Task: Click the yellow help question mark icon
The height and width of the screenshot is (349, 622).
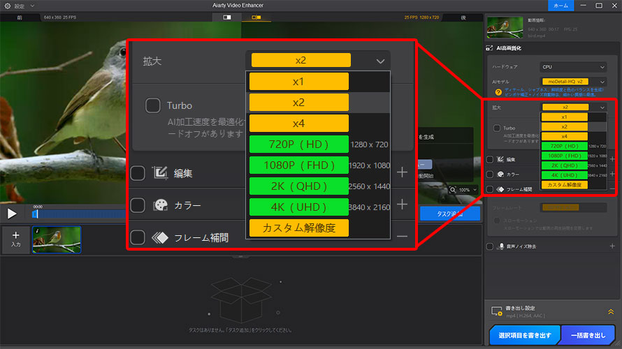Action: (498, 92)
